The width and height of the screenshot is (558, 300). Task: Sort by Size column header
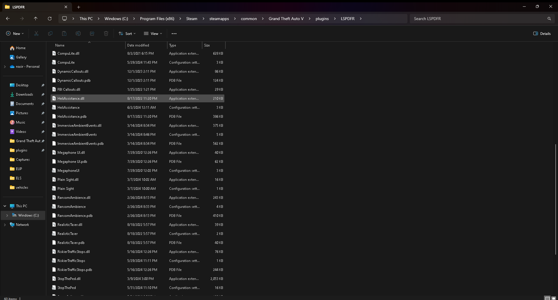point(214,45)
